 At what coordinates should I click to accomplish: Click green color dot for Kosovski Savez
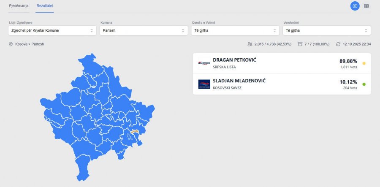364,84
